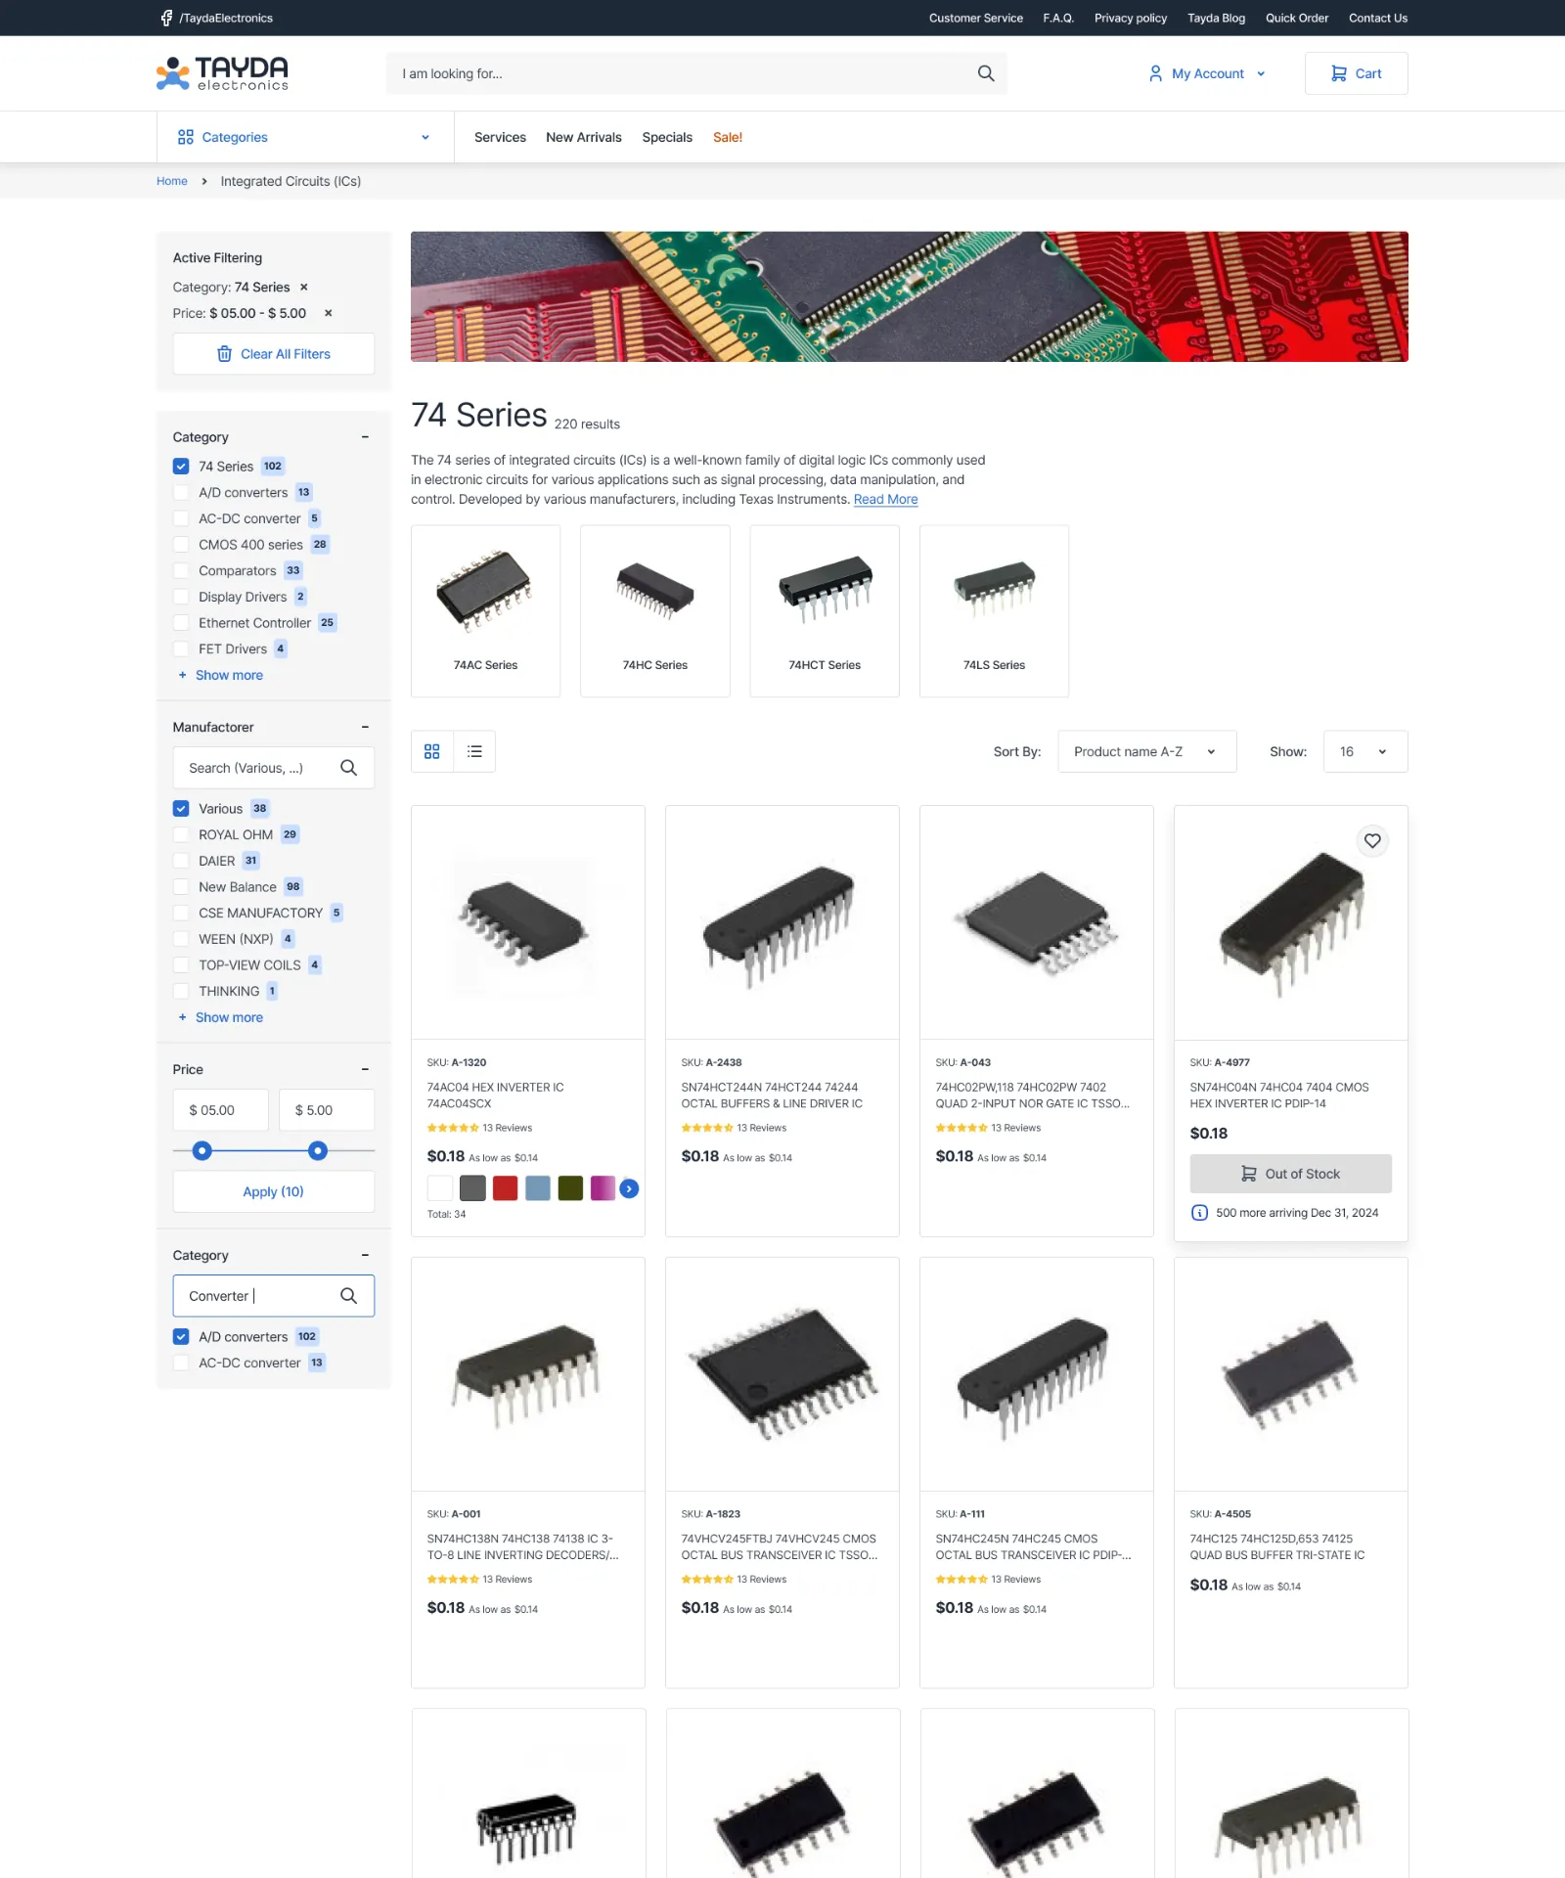Open the Sale! menu item
Viewport: 1565px width, 1878px height.
728,137
